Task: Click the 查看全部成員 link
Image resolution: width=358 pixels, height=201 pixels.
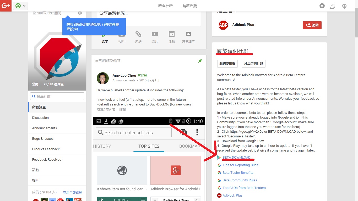Action: point(72,192)
